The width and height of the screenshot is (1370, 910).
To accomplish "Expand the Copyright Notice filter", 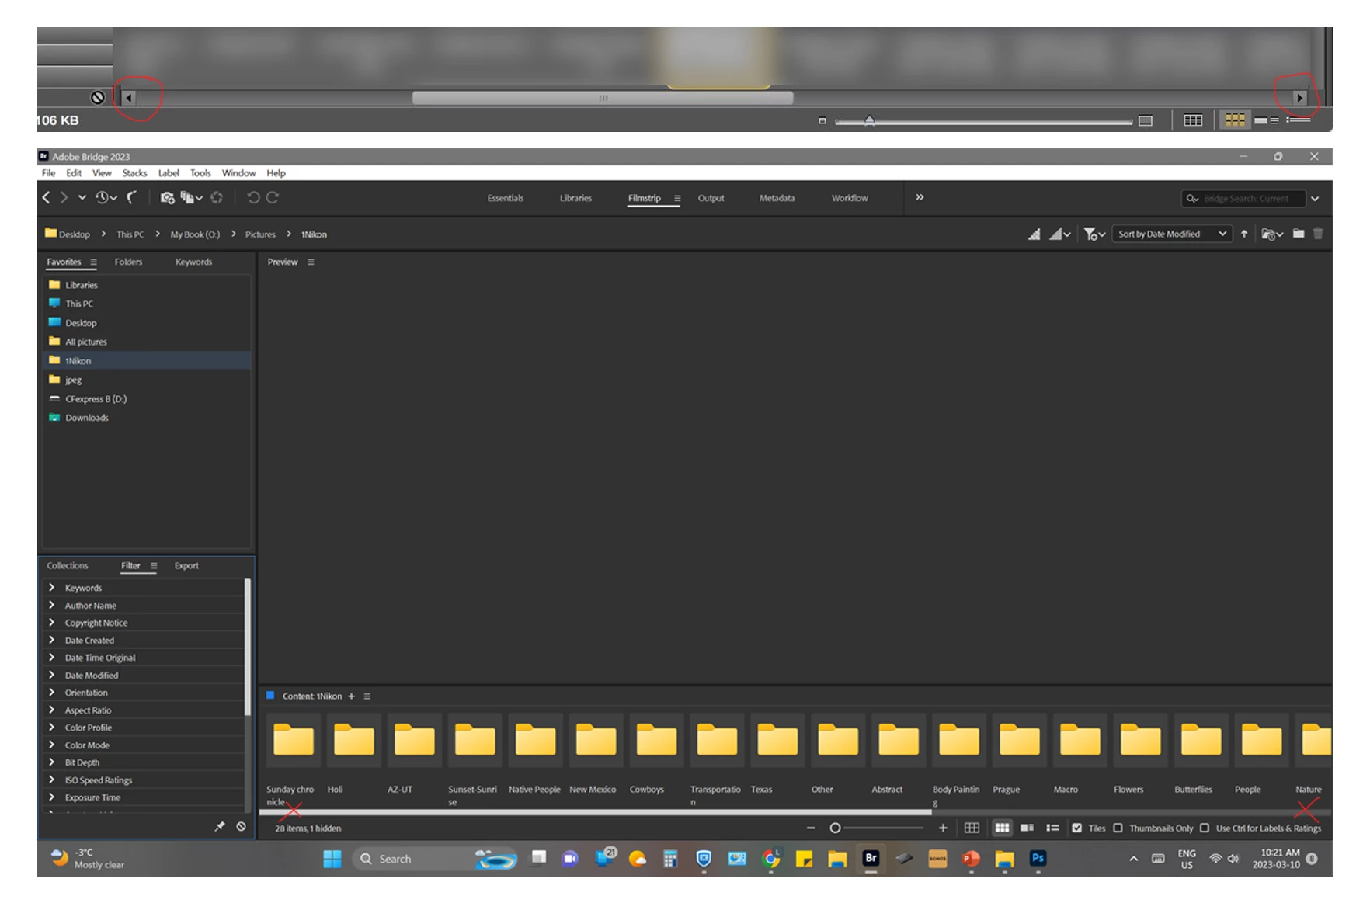I will click(x=52, y=623).
